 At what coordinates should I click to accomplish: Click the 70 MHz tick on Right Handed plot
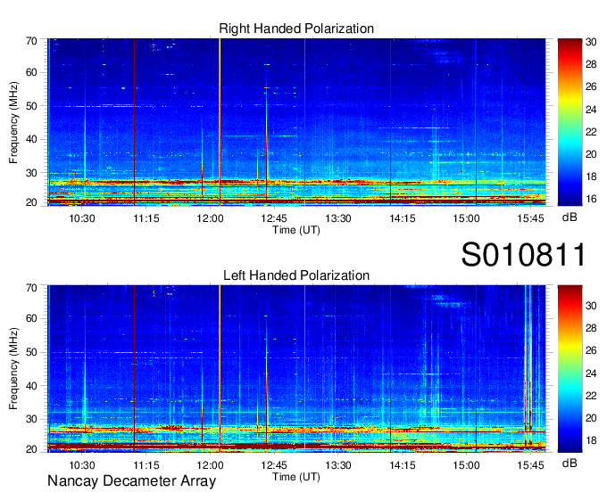tap(31, 41)
